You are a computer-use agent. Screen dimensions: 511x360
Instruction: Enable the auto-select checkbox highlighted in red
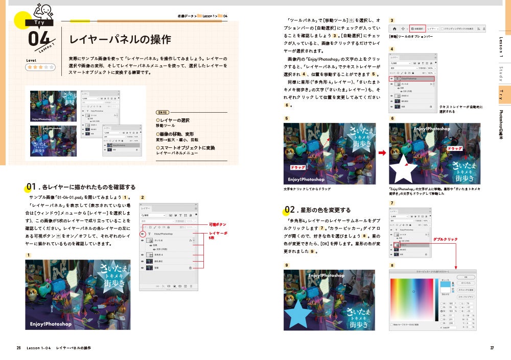[412, 29]
